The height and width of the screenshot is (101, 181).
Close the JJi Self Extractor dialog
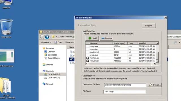click(165, 18)
